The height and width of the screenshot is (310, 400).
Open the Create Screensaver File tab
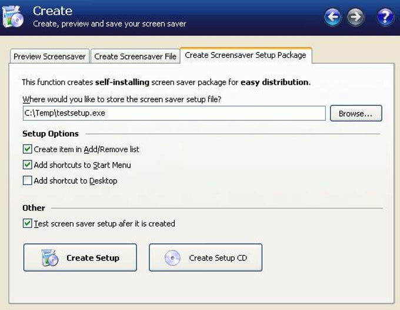[135, 57]
